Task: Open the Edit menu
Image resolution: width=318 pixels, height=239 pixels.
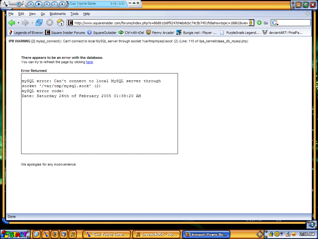Action: click(21, 14)
